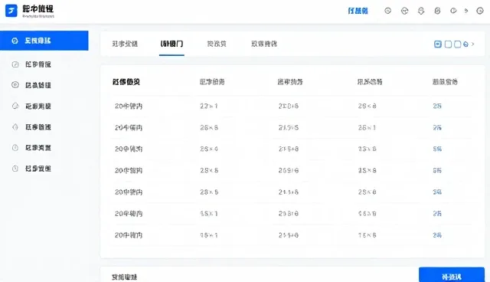Click the bold first column header of the table
Viewport: 490px width, 282px height.
click(126, 82)
